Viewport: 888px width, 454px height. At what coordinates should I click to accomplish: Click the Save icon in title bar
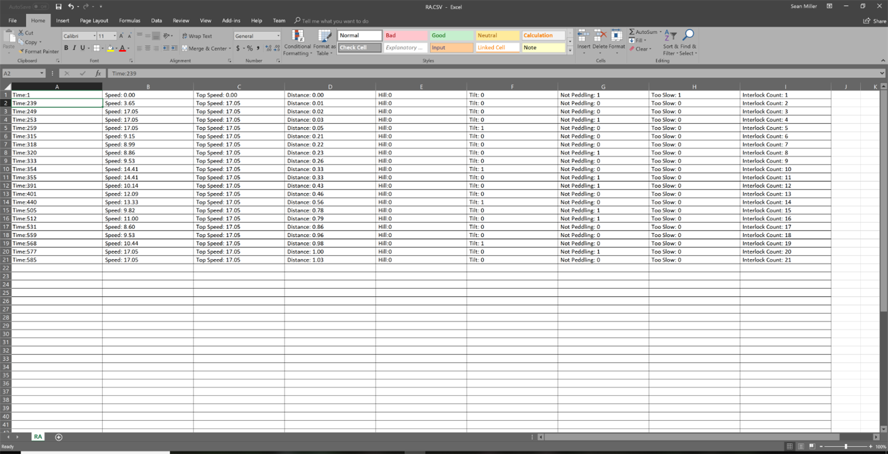(58, 7)
